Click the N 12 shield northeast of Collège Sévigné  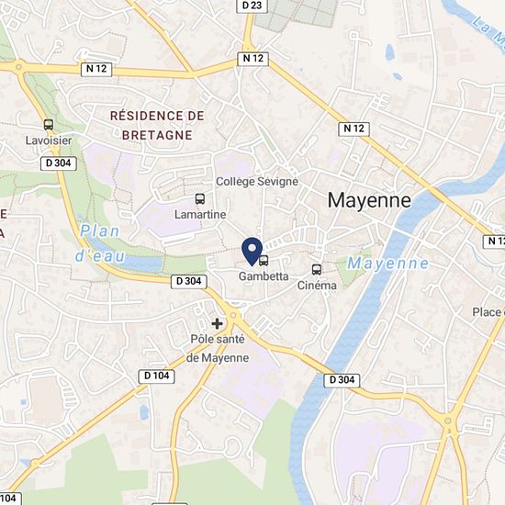click(x=353, y=129)
